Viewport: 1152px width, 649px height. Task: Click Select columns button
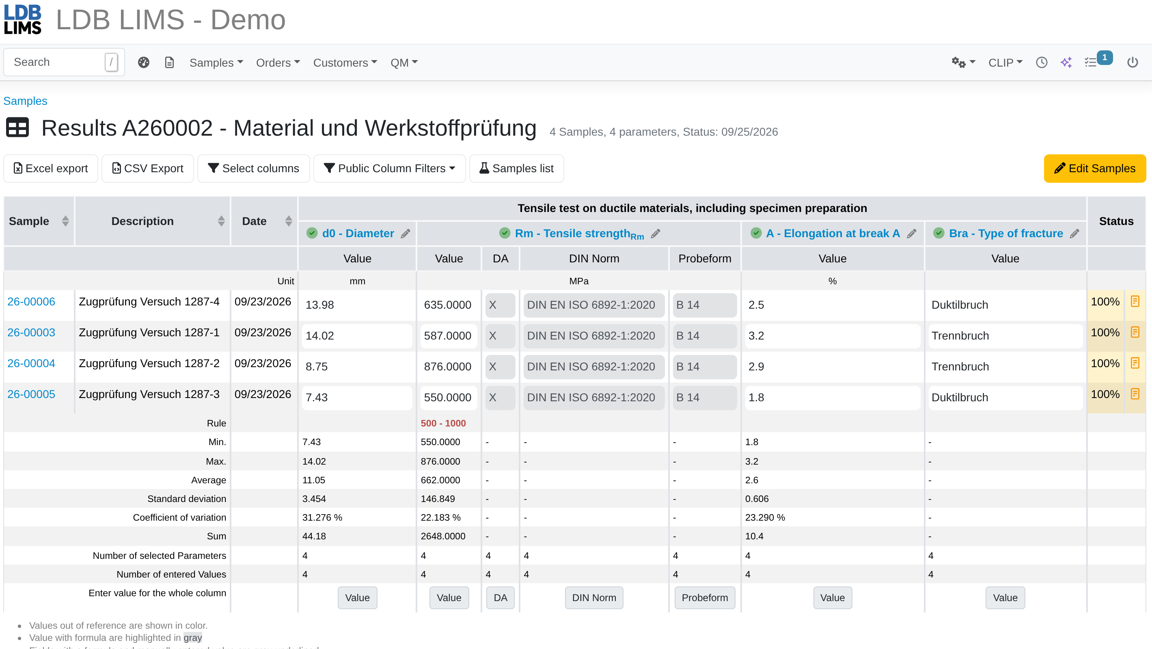click(x=254, y=169)
